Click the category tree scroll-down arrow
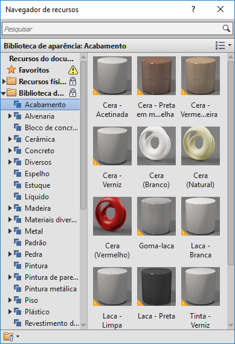The width and height of the screenshot is (235, 344). pos(83,325)
